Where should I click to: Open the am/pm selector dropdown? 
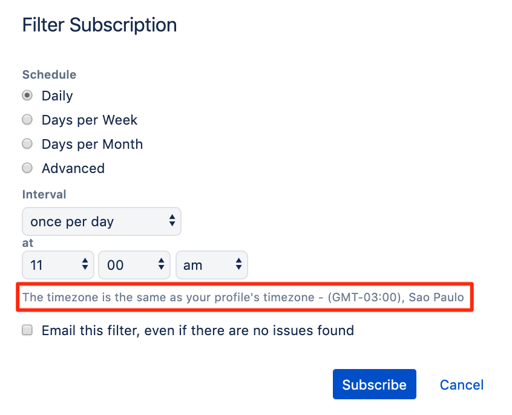tap(212, 265)
